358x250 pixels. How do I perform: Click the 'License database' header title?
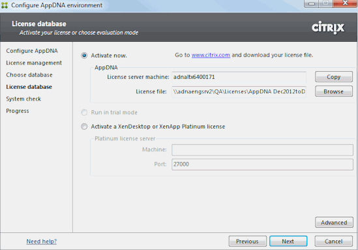pyautogui.click(x=39, y=23)
